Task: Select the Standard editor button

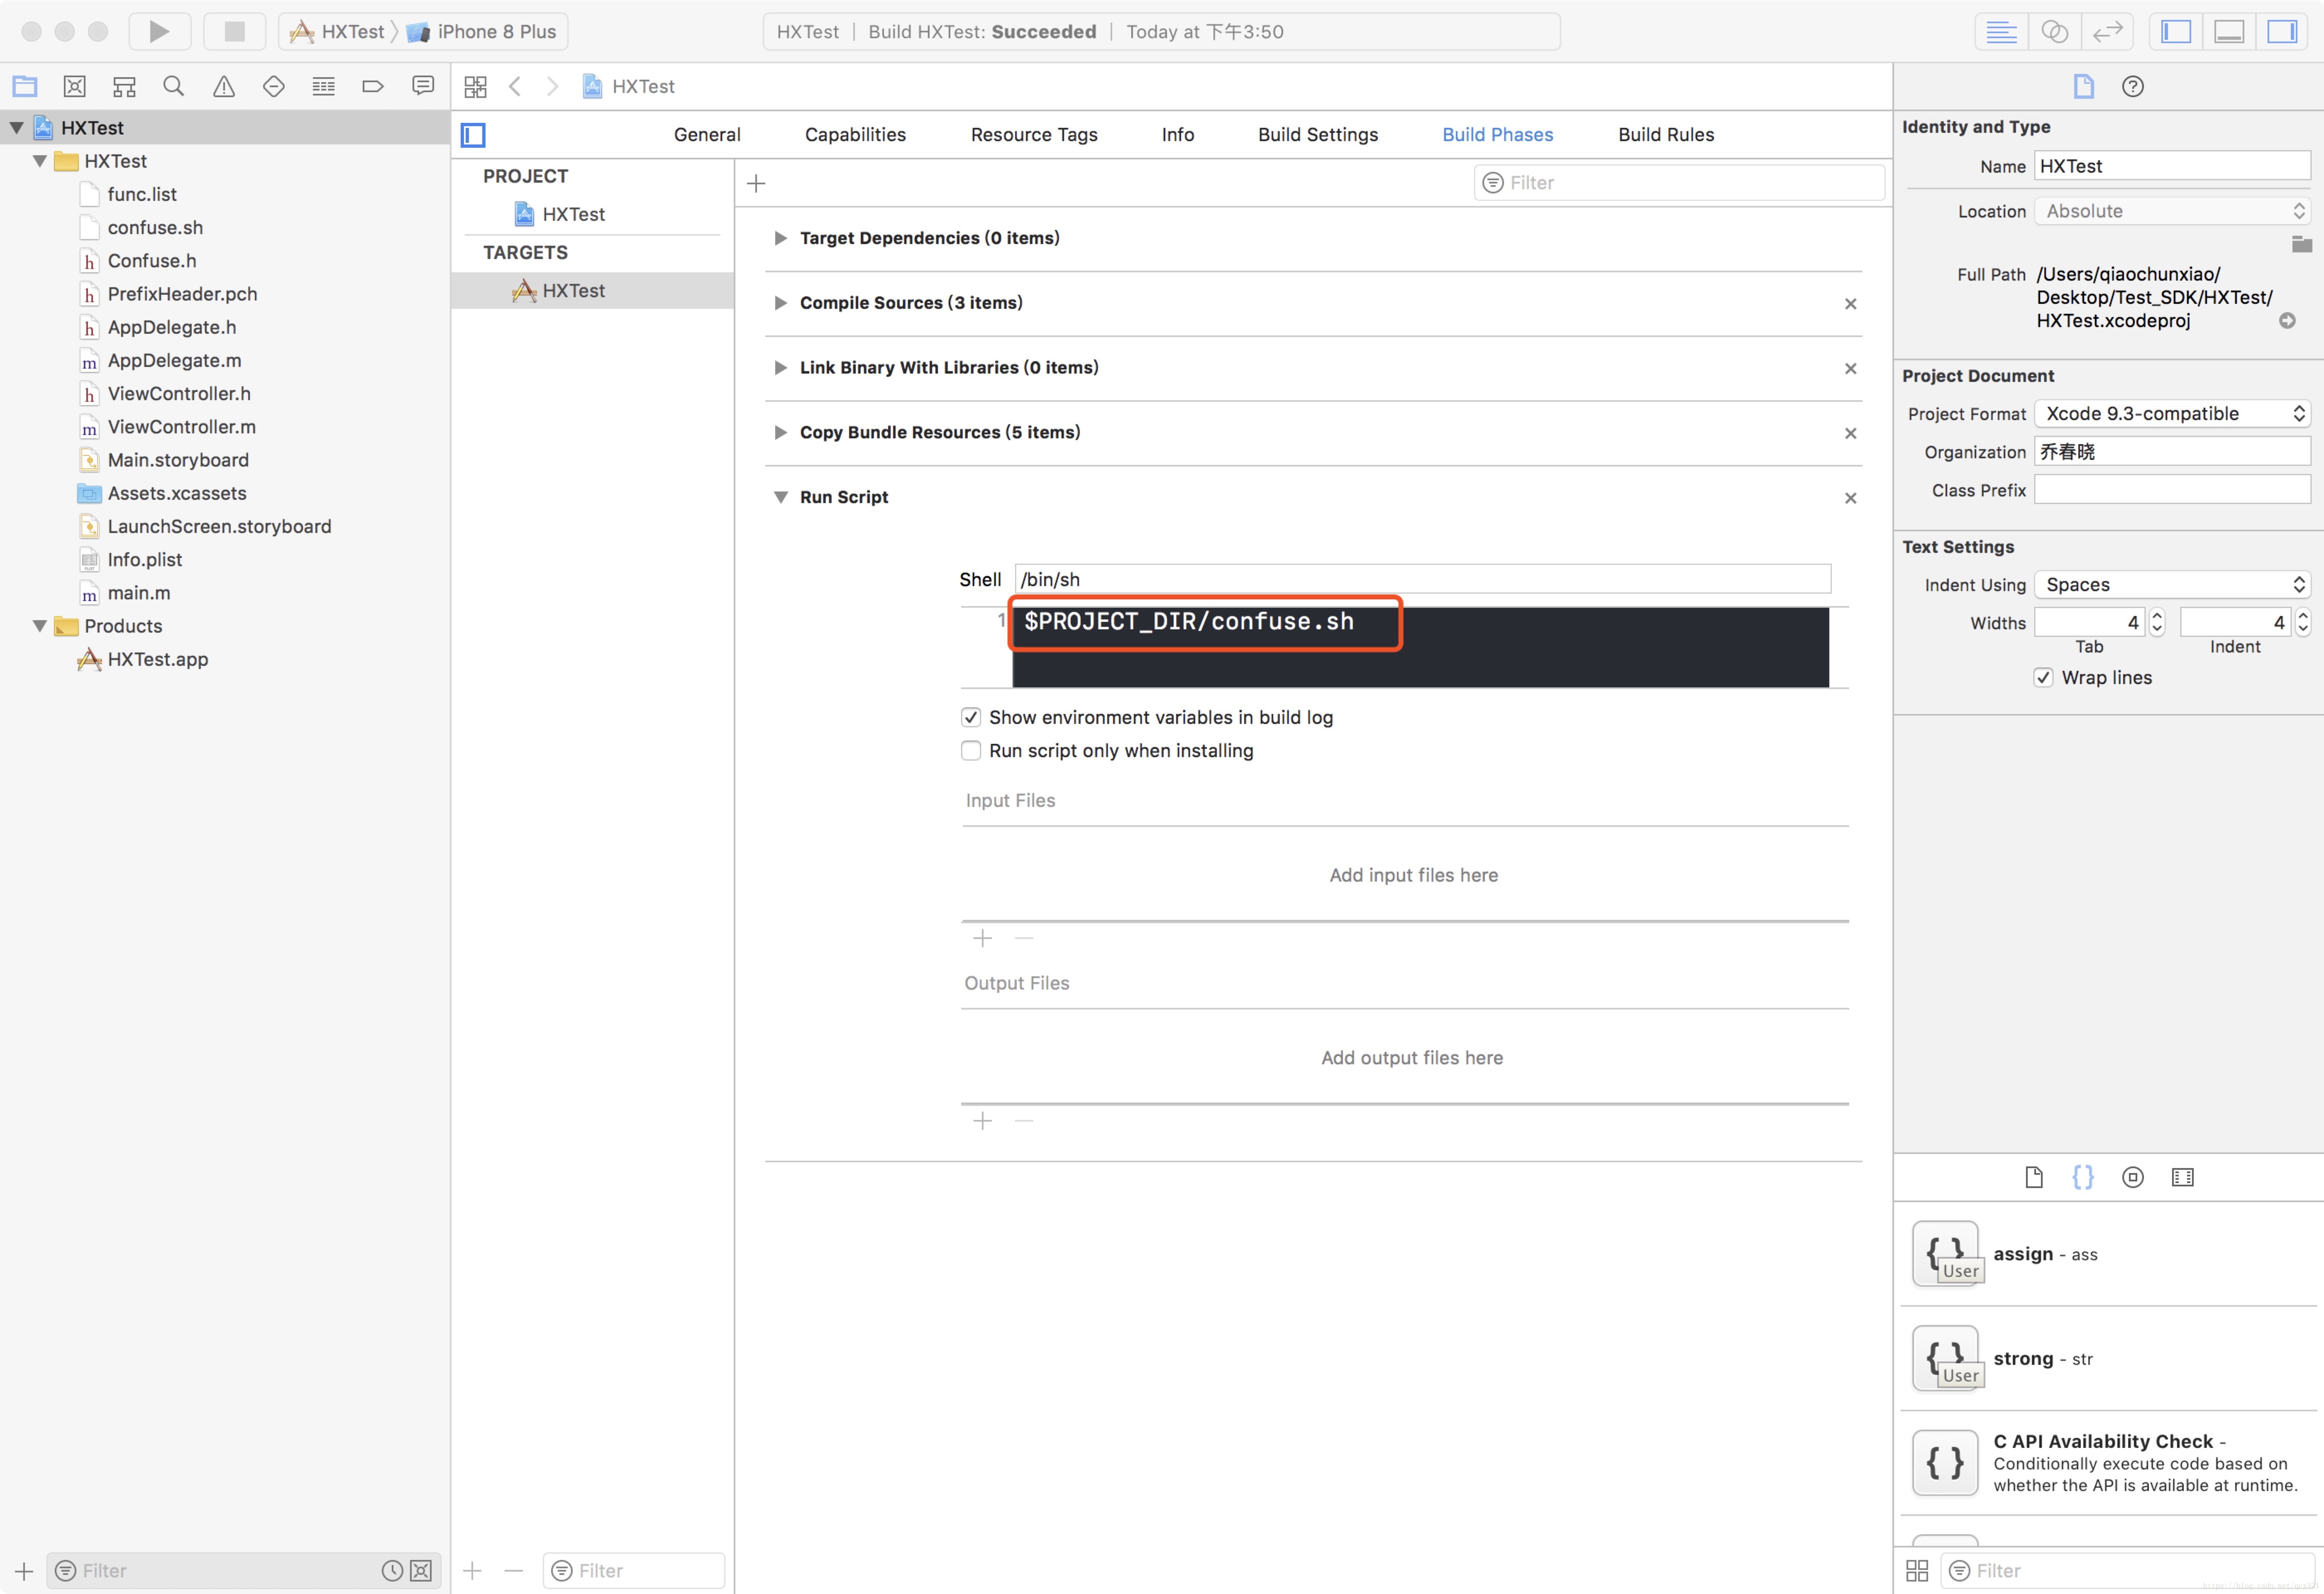Action: pyautogui.click(x=2001, y=31)
